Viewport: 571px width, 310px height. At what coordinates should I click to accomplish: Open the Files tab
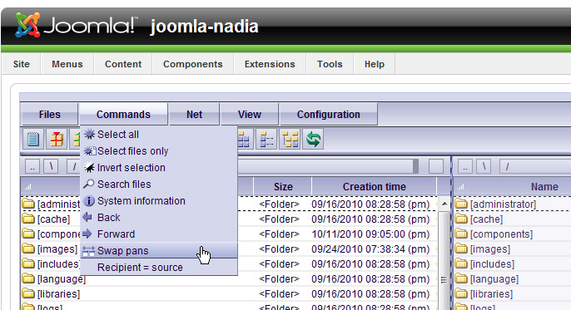click(x=50, y=115)
